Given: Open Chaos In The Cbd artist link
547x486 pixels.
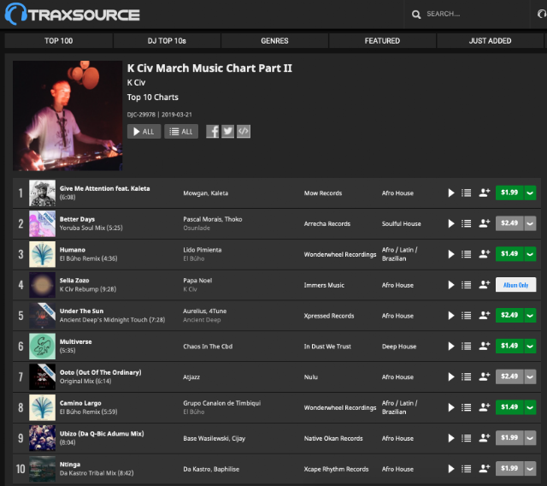Looking at the screenshot, I should 208,347.
